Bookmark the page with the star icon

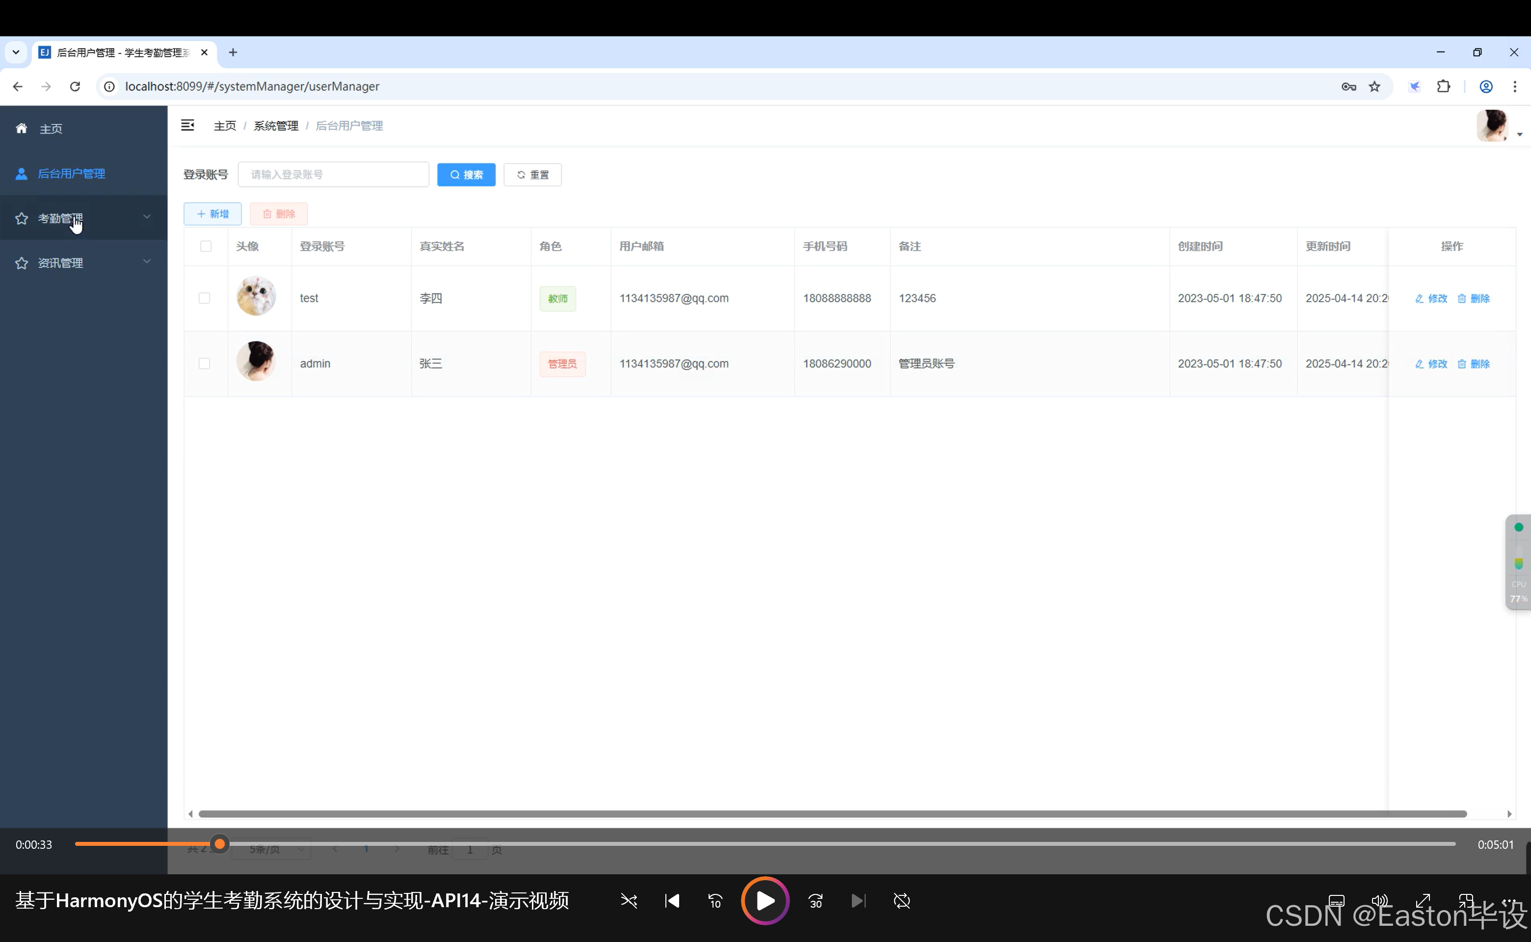click(x=1374, y=87)
